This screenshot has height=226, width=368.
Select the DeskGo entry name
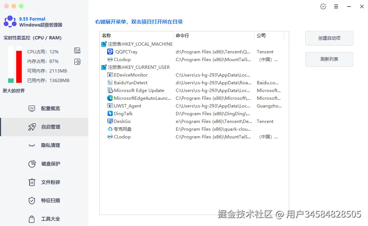click(x=122, y=121)
